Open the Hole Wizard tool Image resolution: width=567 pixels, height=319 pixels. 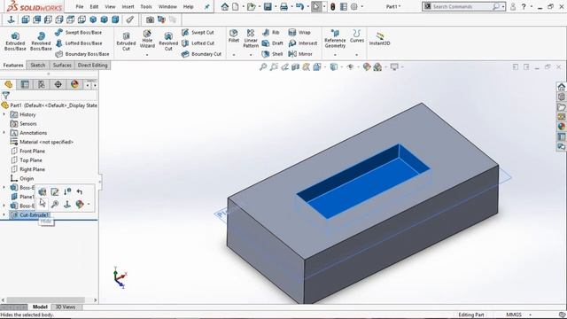147,39
